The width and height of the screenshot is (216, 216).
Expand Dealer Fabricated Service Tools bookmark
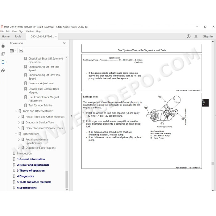[19, 128]
